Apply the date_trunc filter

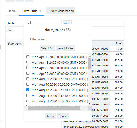click(50, 116)
